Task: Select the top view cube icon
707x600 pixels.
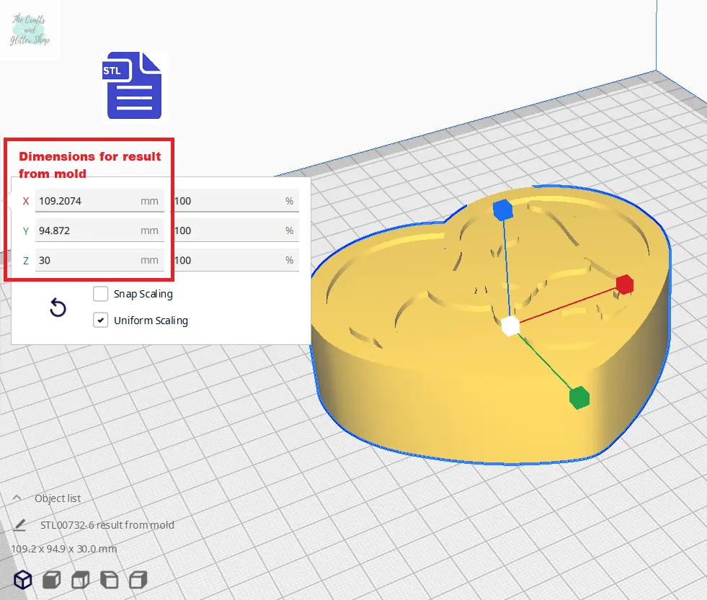Action: click(80, 579)
